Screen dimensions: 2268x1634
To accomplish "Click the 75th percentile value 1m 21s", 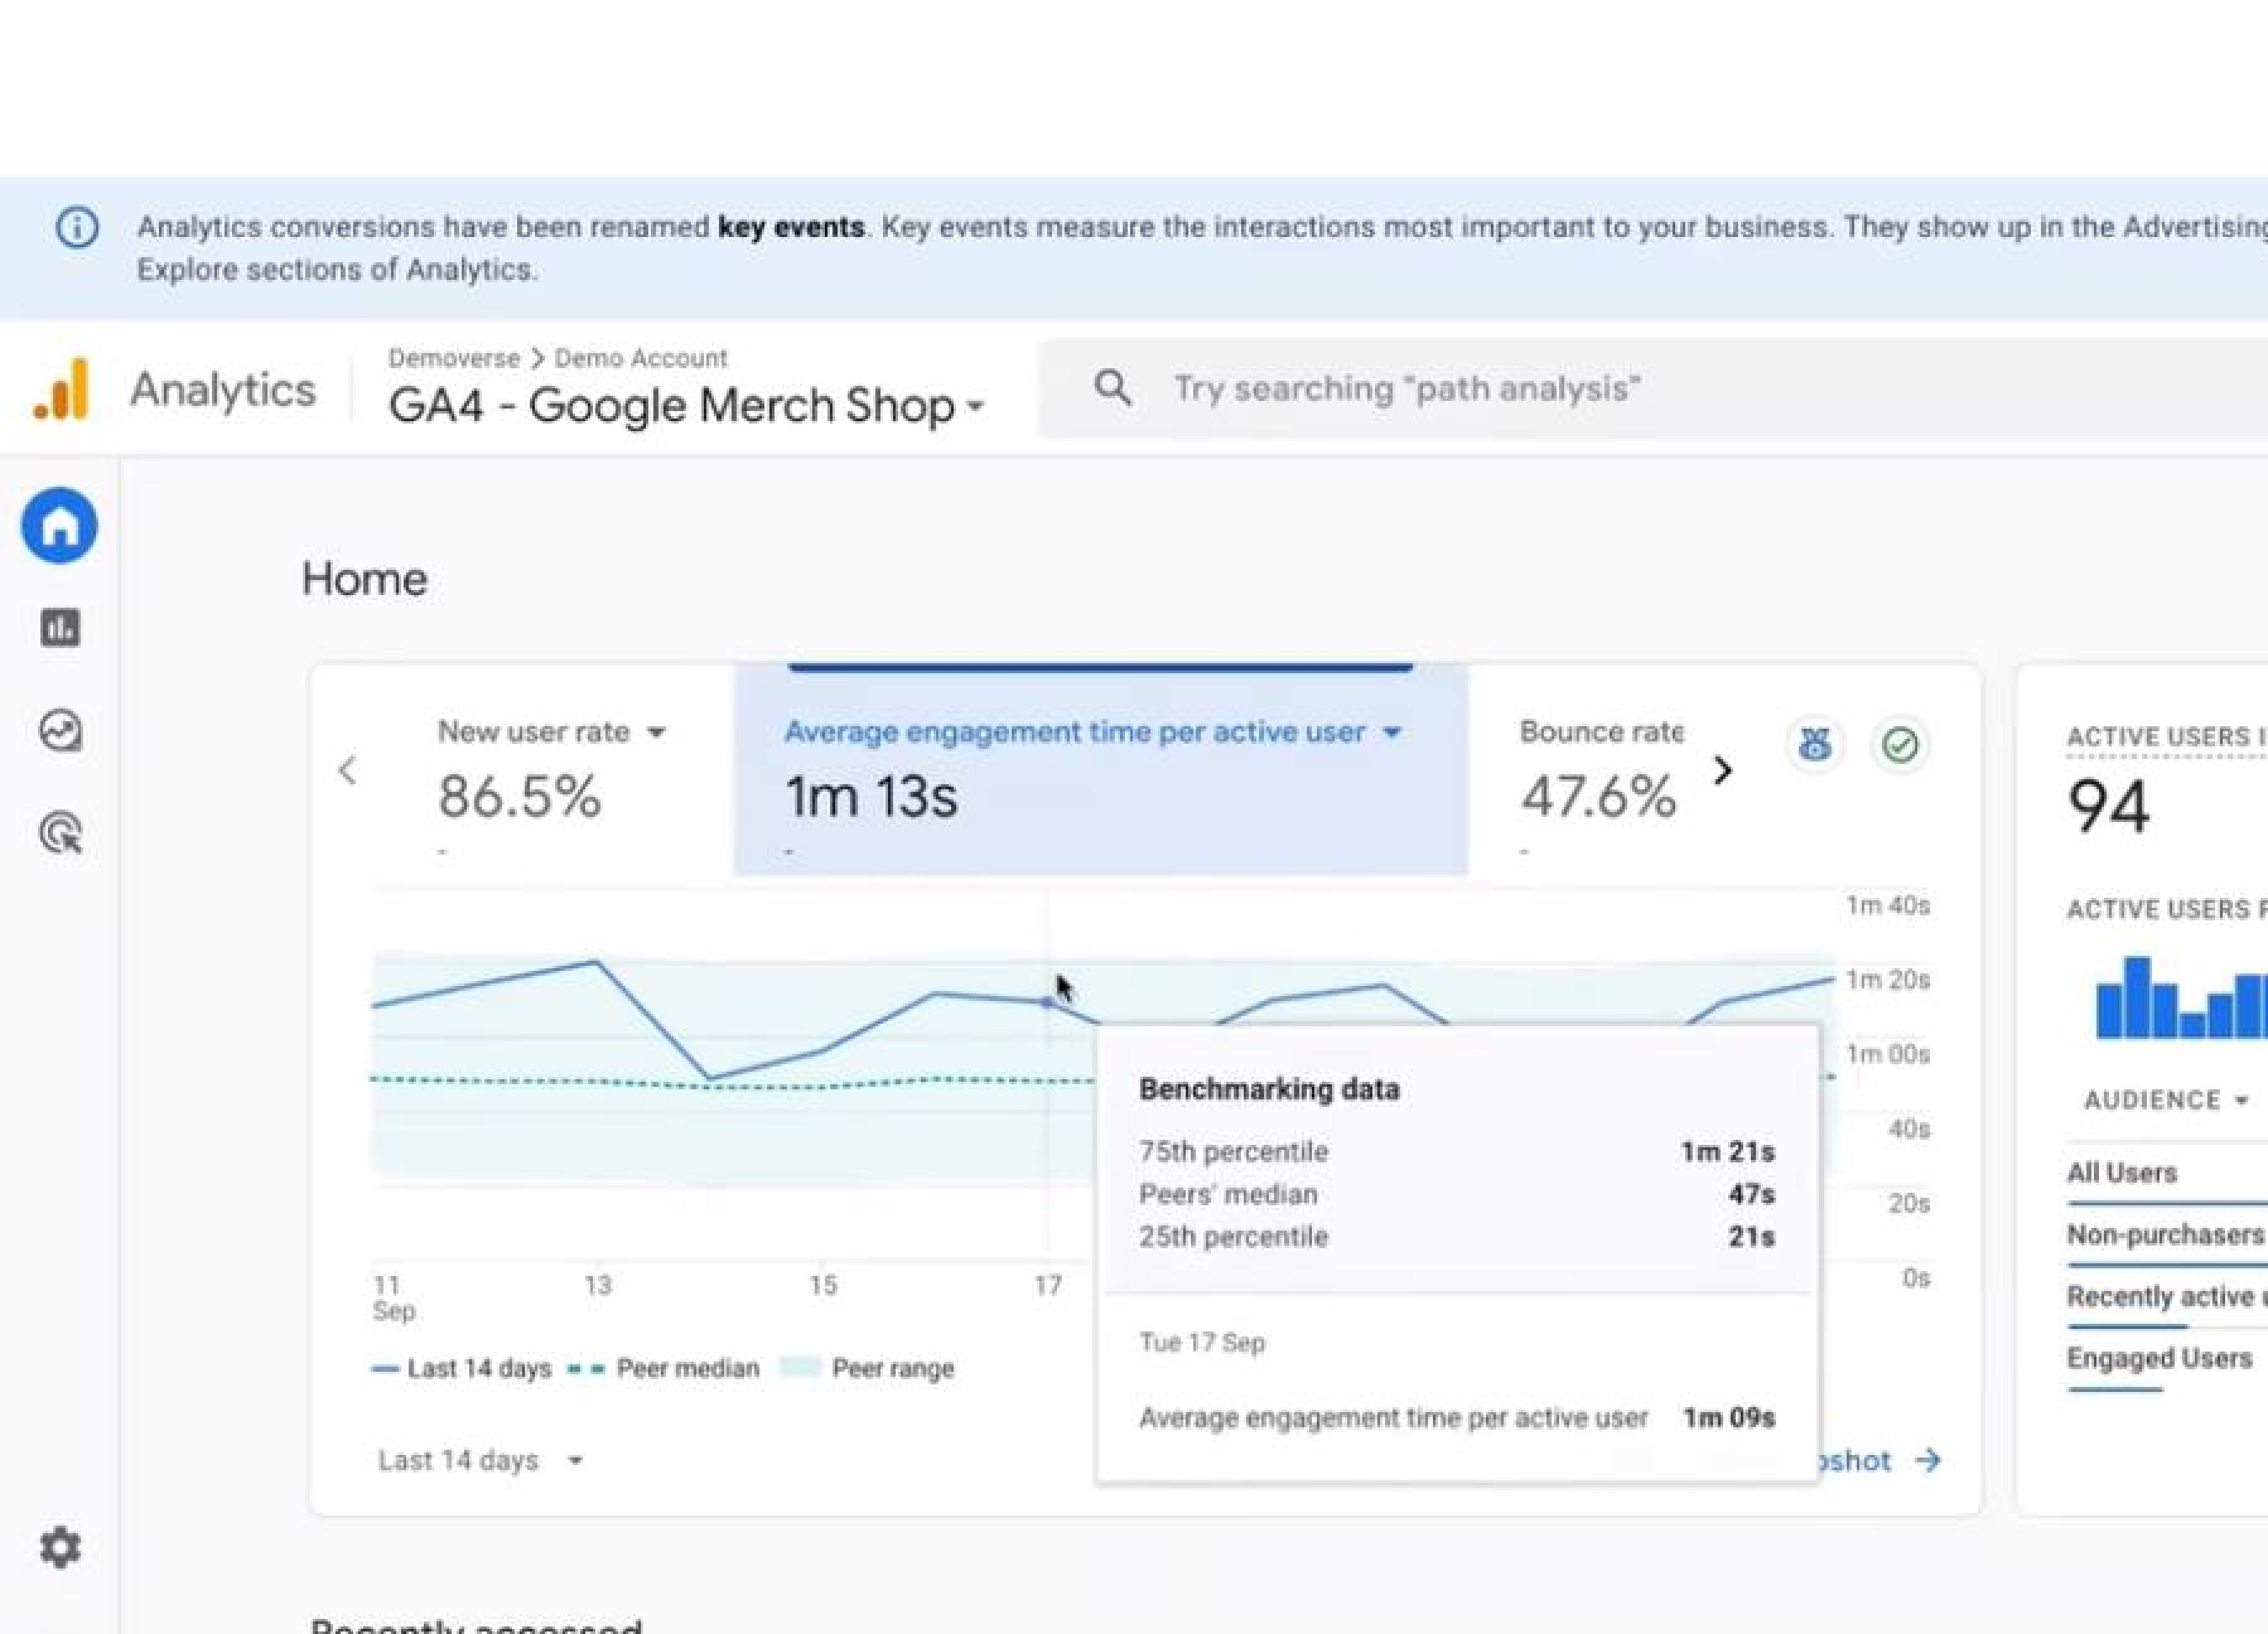I will 1727,1151.
